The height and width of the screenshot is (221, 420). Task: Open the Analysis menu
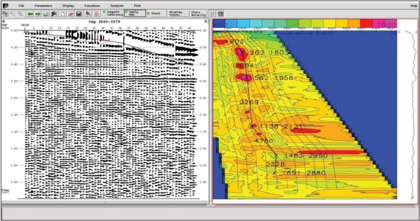(117, 5)
